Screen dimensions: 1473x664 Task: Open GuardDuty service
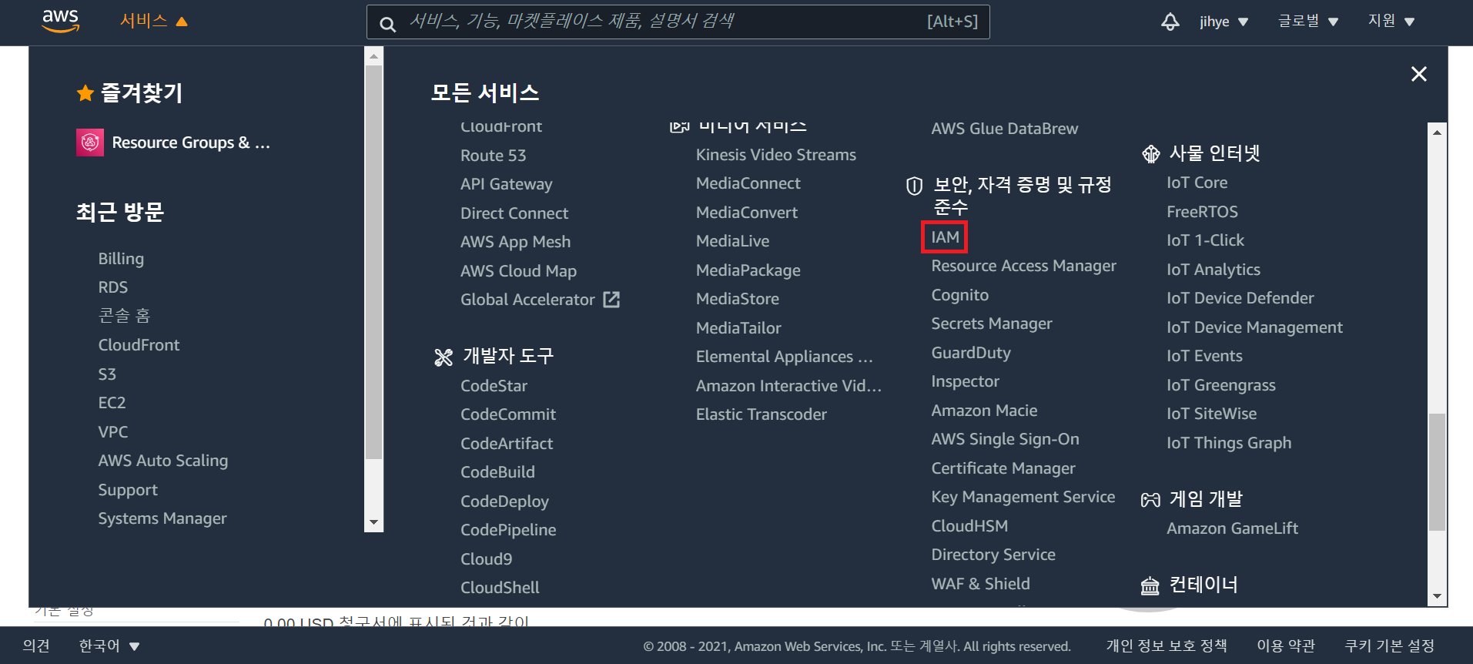pos(970,353)
